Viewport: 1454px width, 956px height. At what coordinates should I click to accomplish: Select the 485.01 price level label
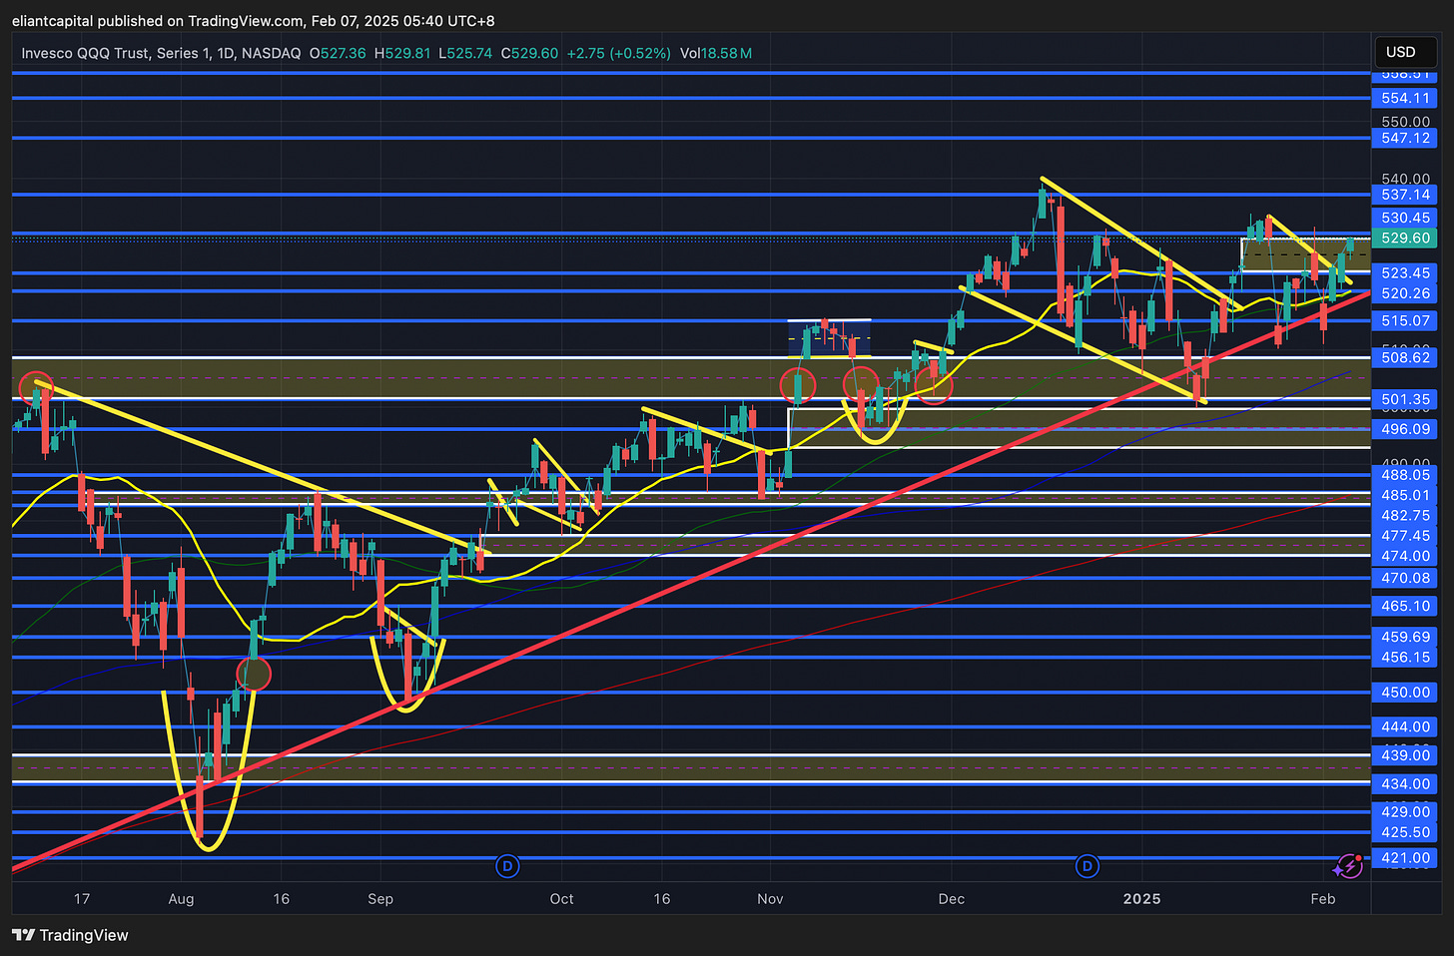coord(1406,495)
